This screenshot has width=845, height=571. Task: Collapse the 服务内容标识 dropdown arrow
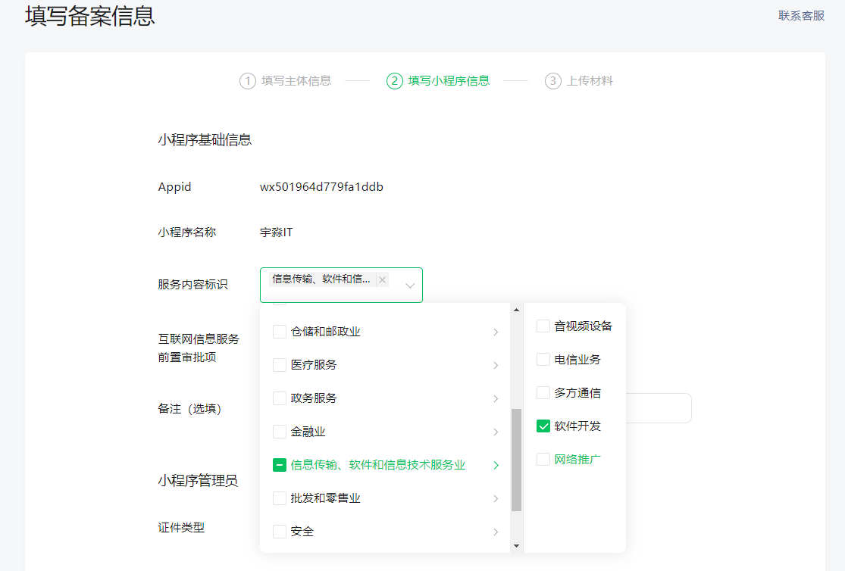click(x=410, y=285)
